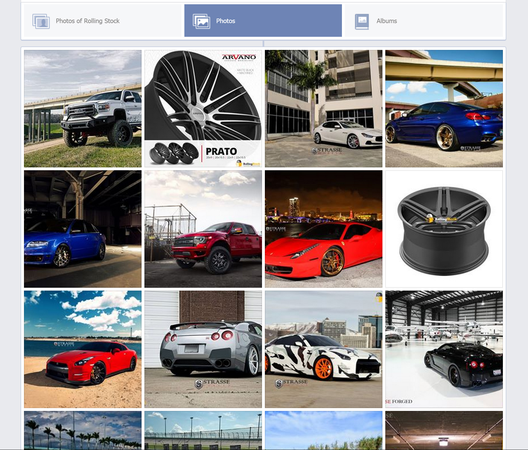528x450 pixels.
Task: View the parking garage ceiling light photo
Action: click(x=444, y=430)
